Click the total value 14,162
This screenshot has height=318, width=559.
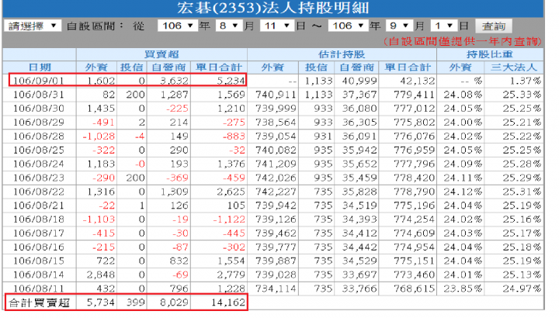tap(228, 303)
